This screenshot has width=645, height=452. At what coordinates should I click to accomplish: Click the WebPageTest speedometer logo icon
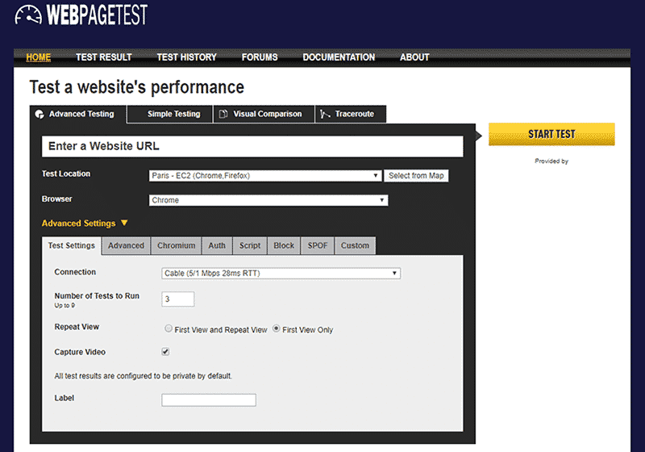click(28, 15)
